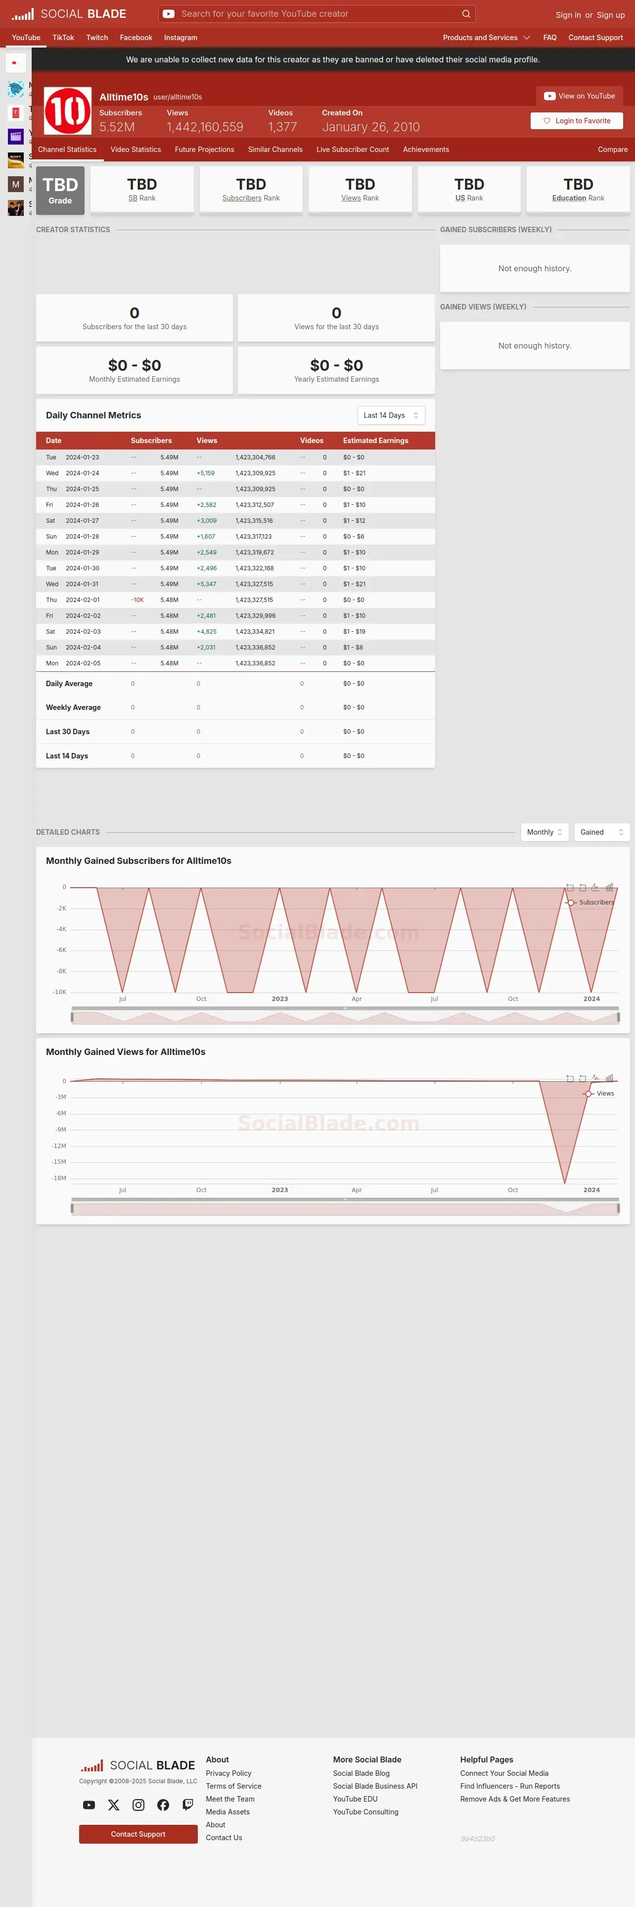Viewport: 635px width, 1907px height.
Task: Open the footer X (Twitter) icon
Action: click(x=113, y=1805)
